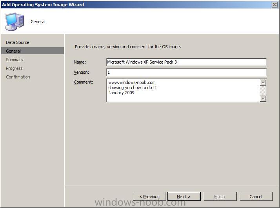
Task: Click the Comment: label
Action: pyautogui.click(x=84, y=82)
